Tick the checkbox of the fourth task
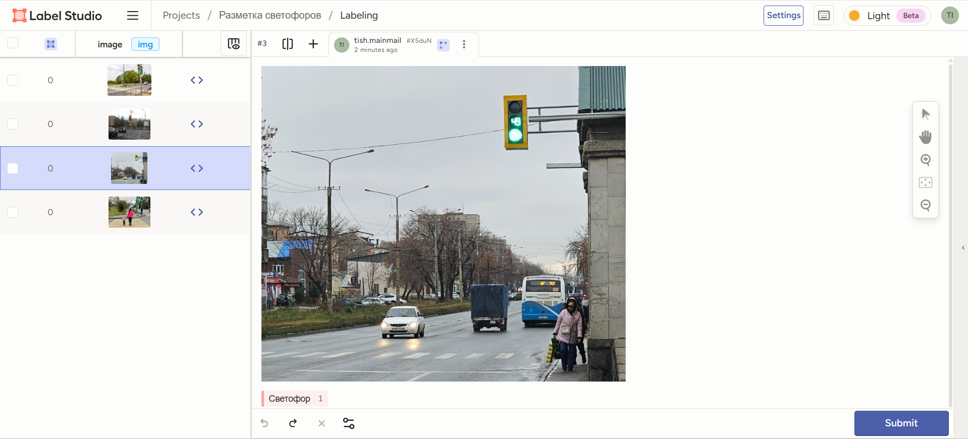The height and width of the screenshot is (439, 968). (13, 212)
